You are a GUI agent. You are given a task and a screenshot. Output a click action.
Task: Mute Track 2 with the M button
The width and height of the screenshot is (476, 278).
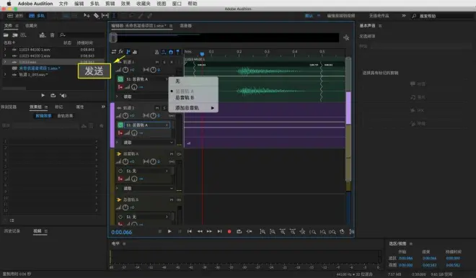[x=157, y=108]
